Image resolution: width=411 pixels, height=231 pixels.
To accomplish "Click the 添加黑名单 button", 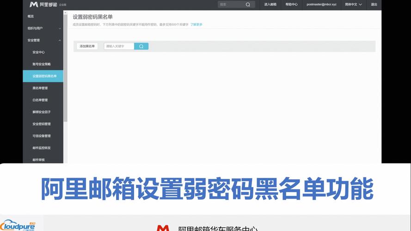I will (87, 46).
